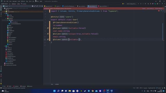Locate the open file in Project tree

(x=32, y=6)
